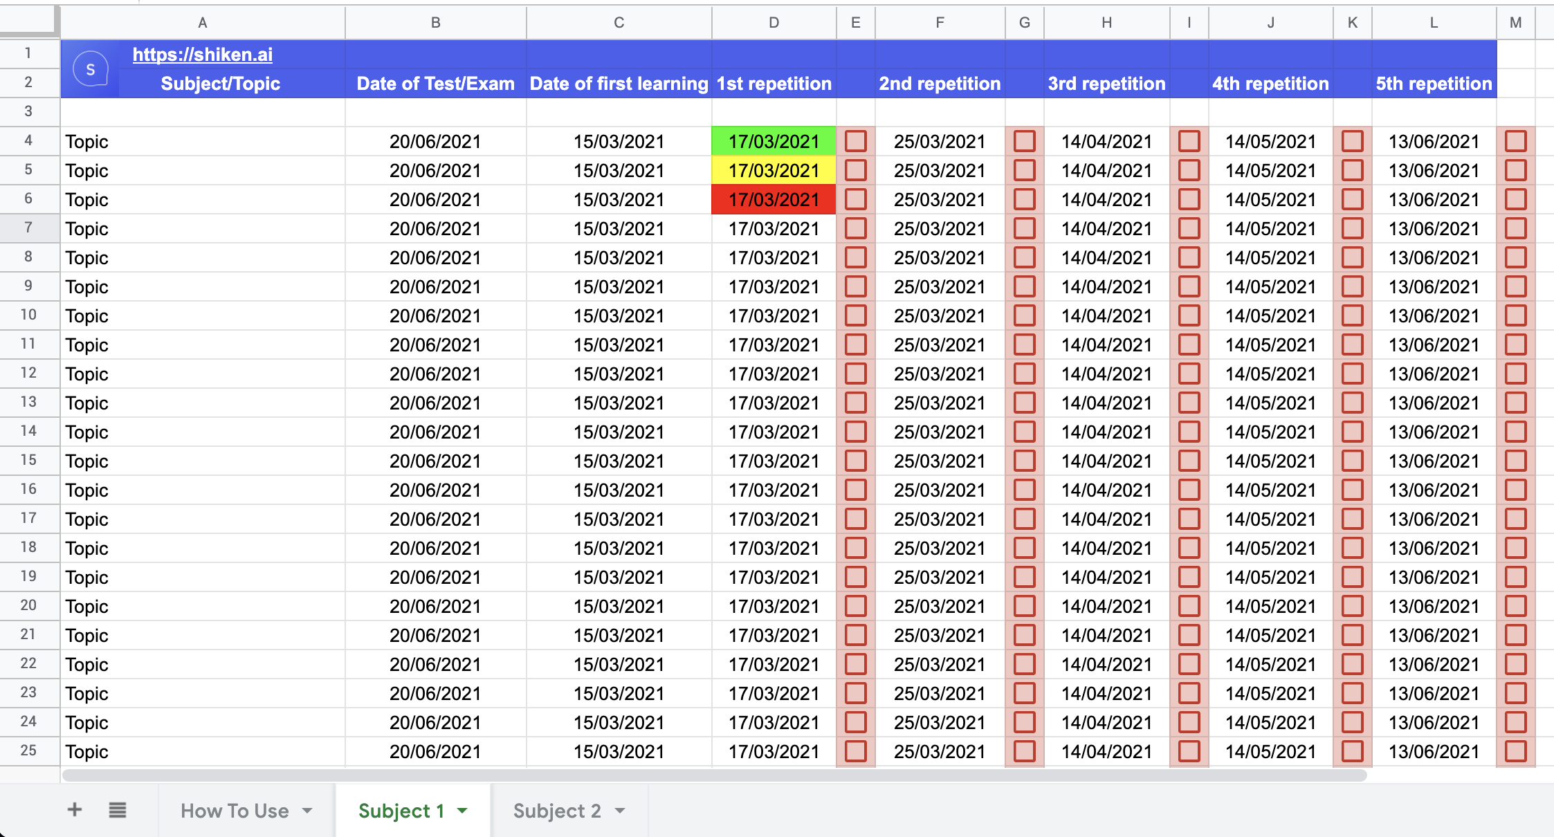This screenshot has height=837, width=1554.
Task: Click the horizontal scrollbar at the bottom
Action: 714,775
